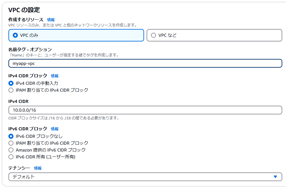Open the 情報 link beside IPv6 CIDR ブロック
Viewport: 286px width, 188px height.
(x=55, y=129)
